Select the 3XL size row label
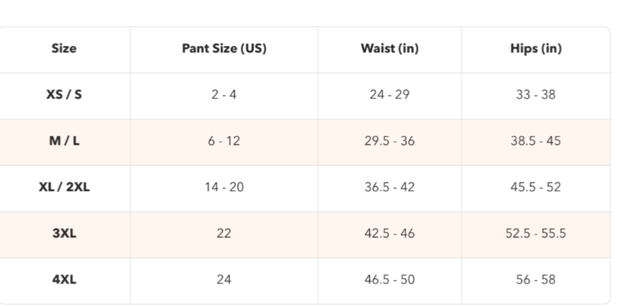The image size is (623, 306). click(64, 233)
